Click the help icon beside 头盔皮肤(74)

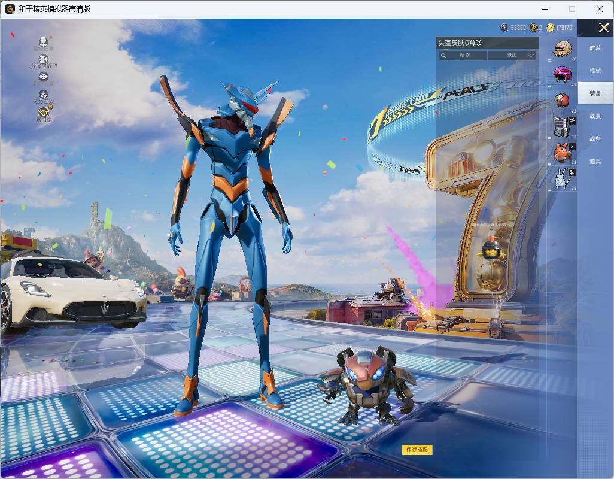click(x=479, y=43)
